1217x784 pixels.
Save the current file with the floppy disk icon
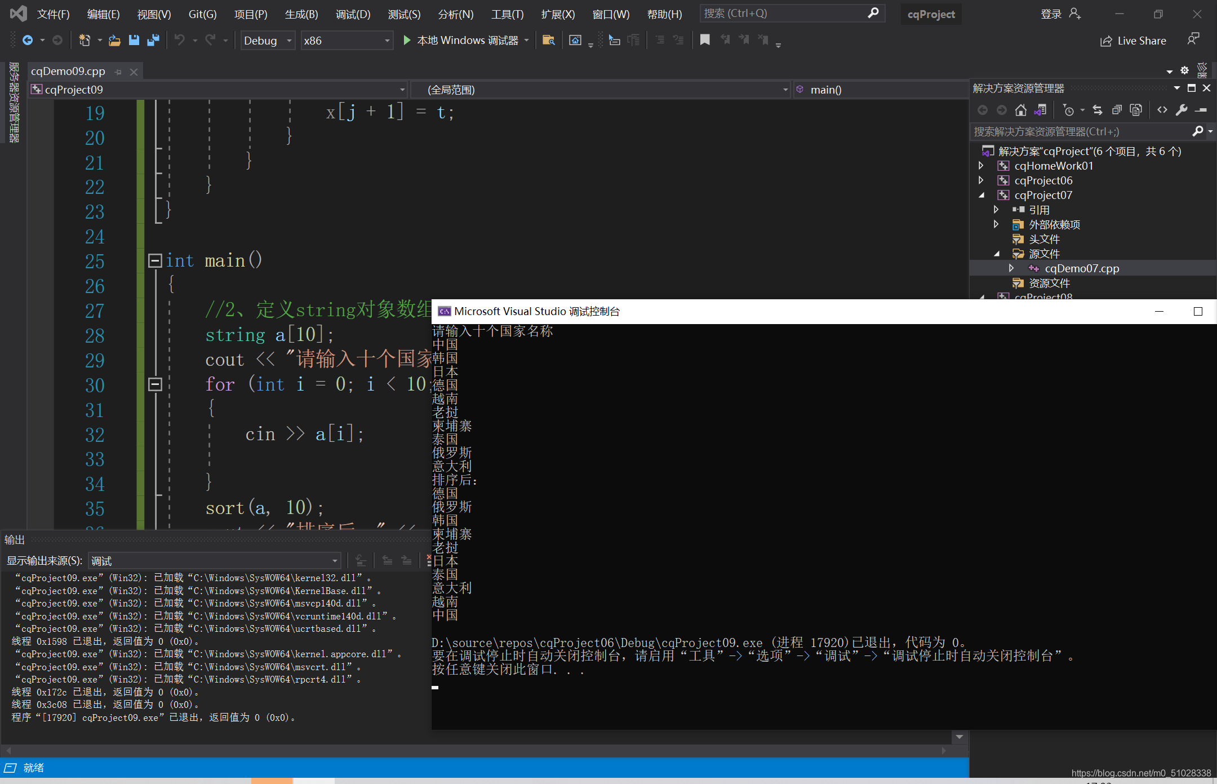click(134, 40)
